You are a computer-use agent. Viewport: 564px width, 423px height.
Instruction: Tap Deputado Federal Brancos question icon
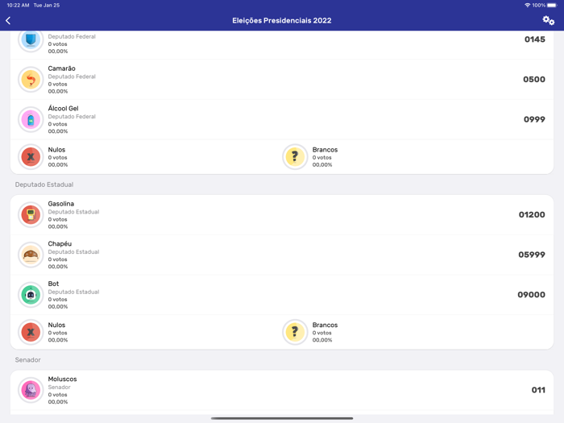click(295, 157)
